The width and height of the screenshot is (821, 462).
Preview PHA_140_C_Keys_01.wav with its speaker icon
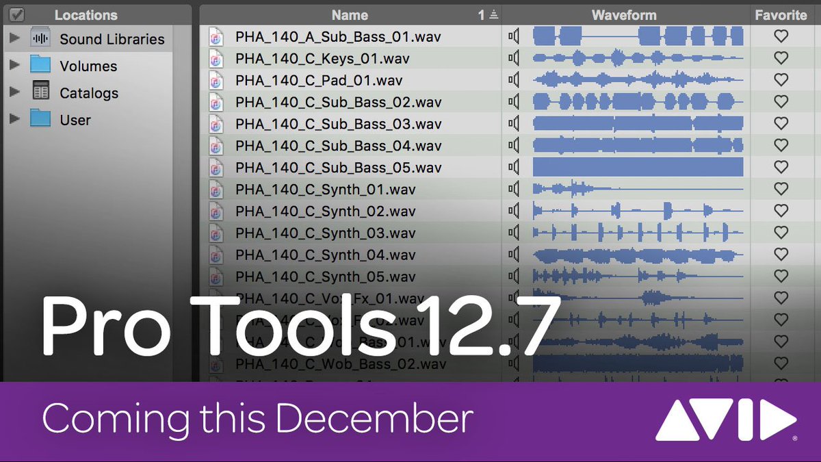[514, 58]
